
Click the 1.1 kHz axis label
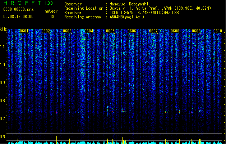pos(3,47)
